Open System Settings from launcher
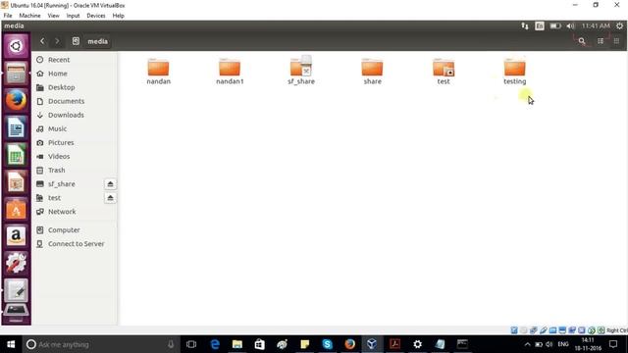 tap(16, 264)
